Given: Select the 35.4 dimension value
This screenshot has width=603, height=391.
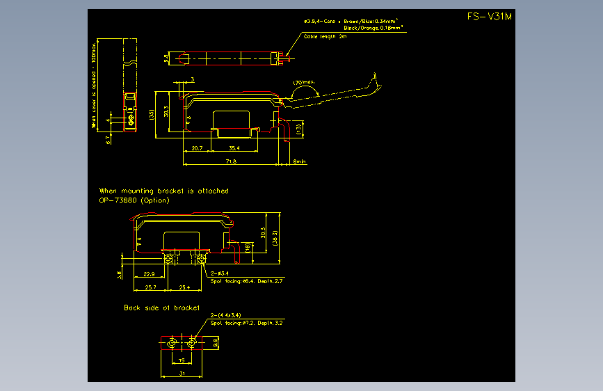Looking at the screenshot, I should [234, 148].
